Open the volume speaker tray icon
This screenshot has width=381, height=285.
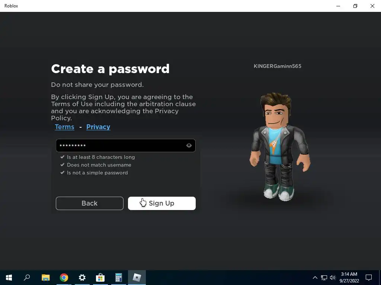(x=333, y=278)
